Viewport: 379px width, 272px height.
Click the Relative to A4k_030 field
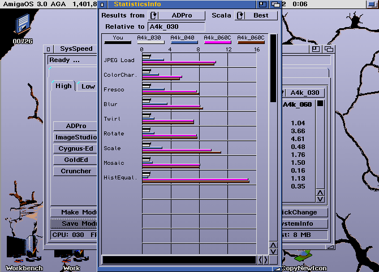pos(176,27)
